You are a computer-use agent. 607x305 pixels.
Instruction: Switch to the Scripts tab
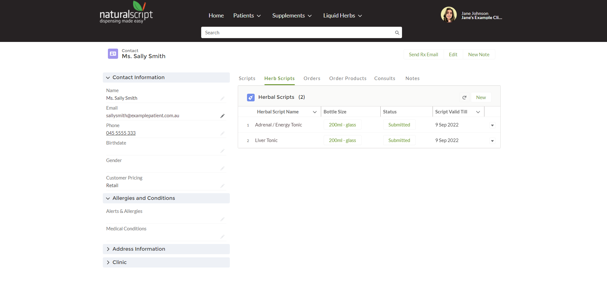tap(247, 78)
